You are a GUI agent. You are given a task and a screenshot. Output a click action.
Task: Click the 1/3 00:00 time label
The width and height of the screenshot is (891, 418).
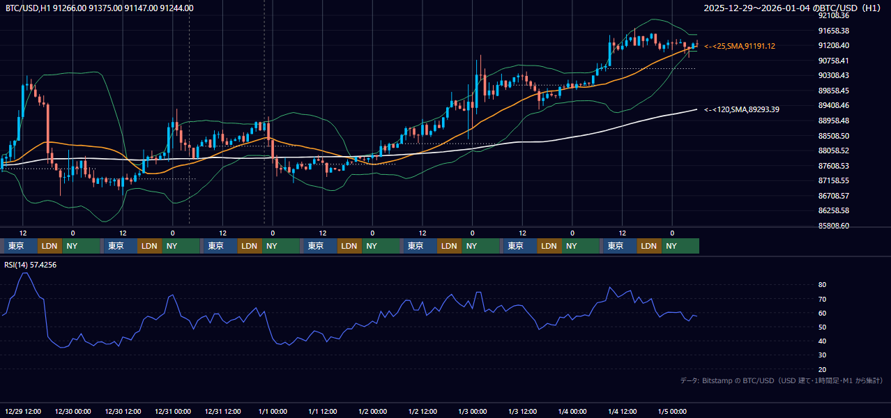473,412
